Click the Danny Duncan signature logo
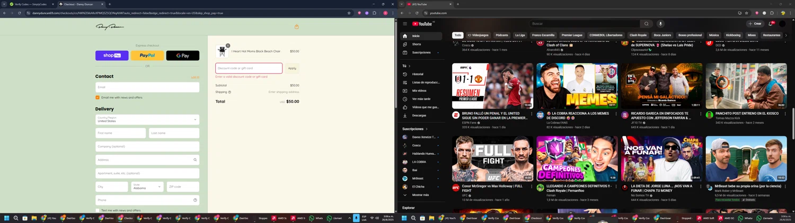The image size is (795, 223). pyautogui.click(x=110, y=27)
